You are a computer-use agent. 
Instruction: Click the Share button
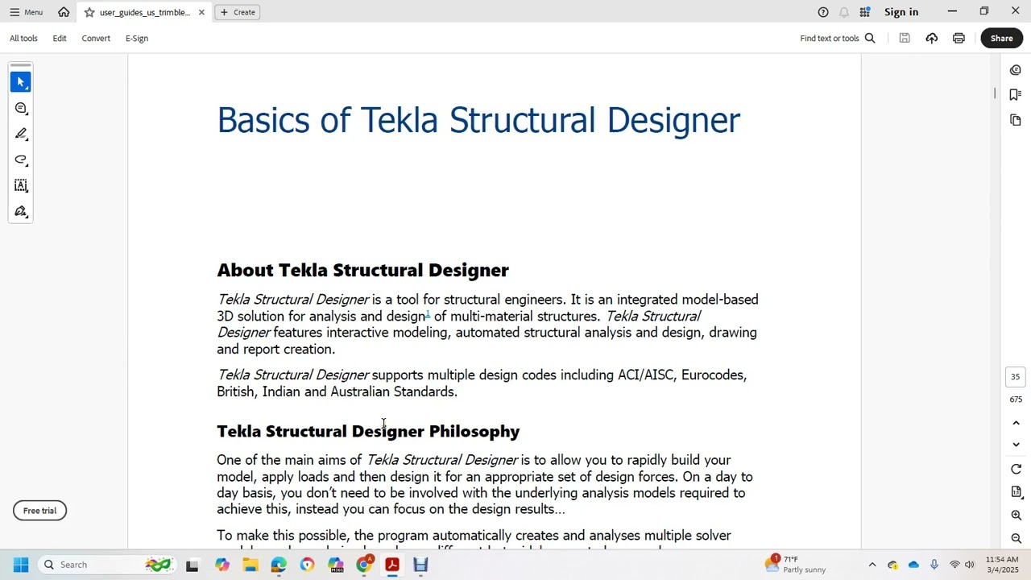point(1001,38)
